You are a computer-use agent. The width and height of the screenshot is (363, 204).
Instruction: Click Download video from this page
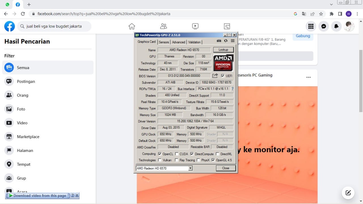pos(38,195)
